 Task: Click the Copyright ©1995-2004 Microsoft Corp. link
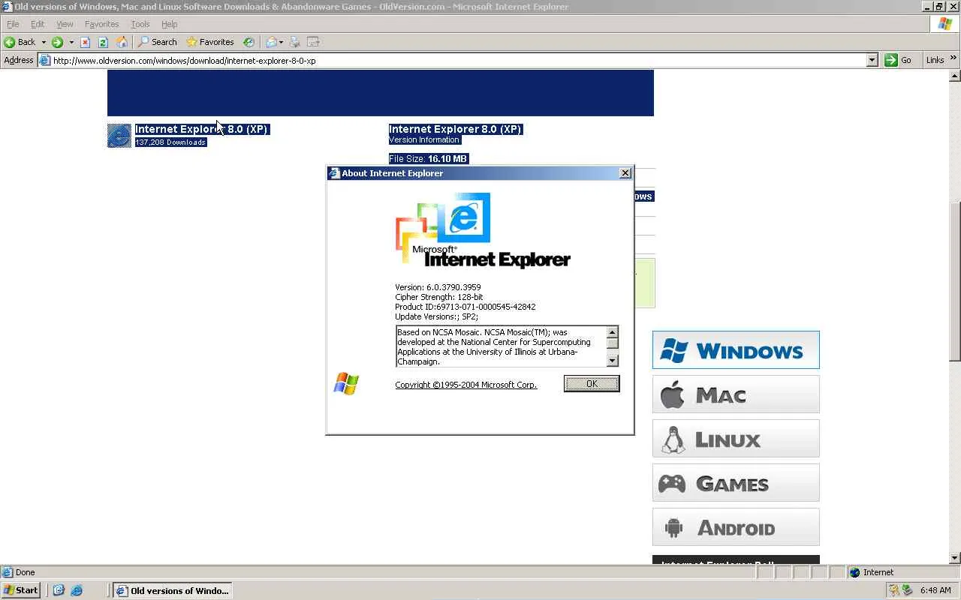(465, 385)
